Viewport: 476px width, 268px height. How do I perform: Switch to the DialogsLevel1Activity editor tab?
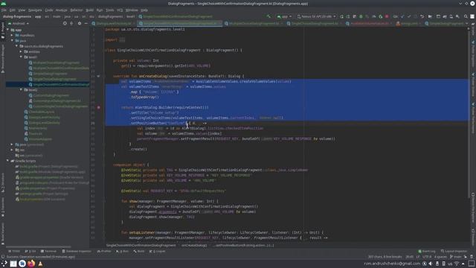pos(114,23)
